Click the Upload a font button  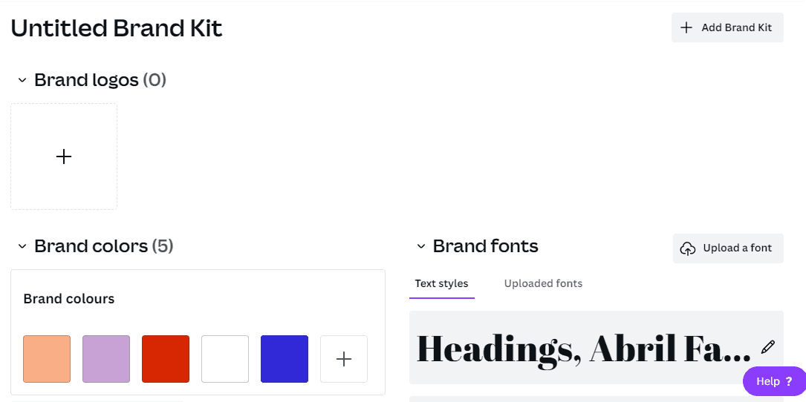point(728,248)
